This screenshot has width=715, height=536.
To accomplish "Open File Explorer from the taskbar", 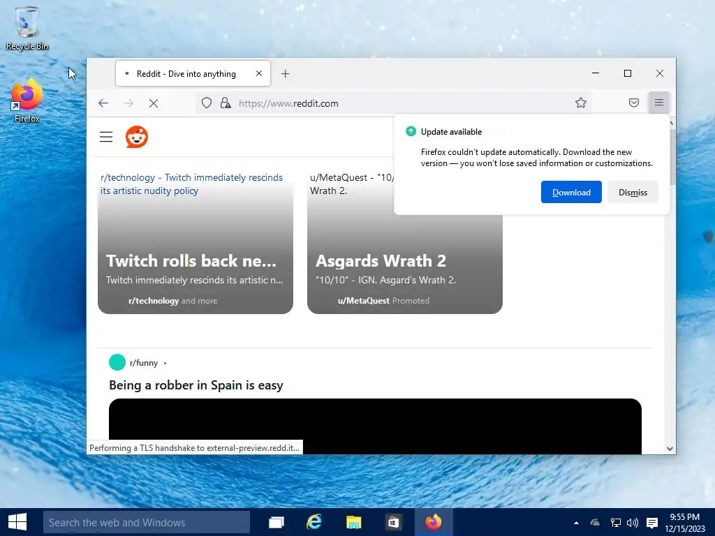I will click(354, 522).
